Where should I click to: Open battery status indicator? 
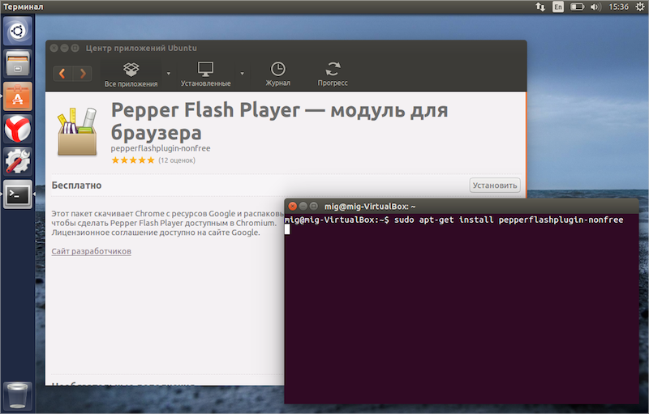[577, 6]
